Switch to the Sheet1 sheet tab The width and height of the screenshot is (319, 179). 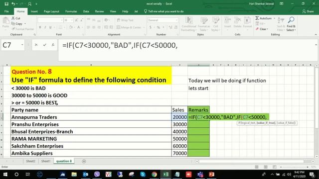pyautogui.click(x=45, y=161)
